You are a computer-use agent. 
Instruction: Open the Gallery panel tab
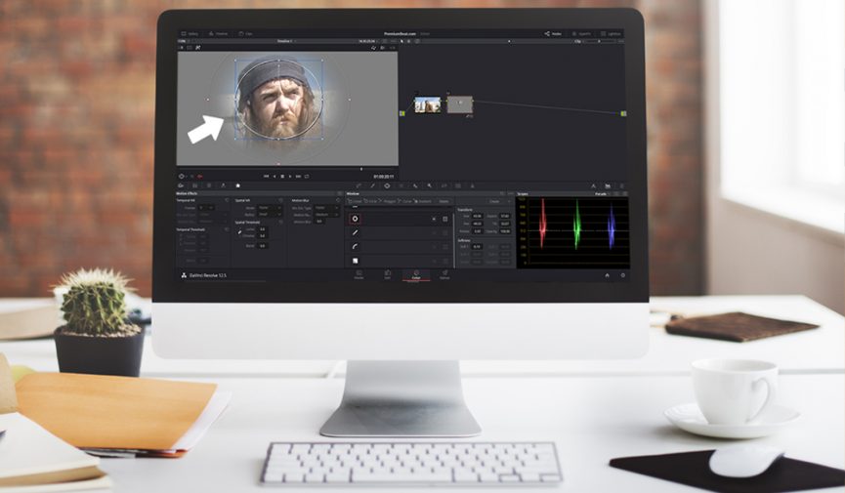pyautogui.click(x=189, y=33)
